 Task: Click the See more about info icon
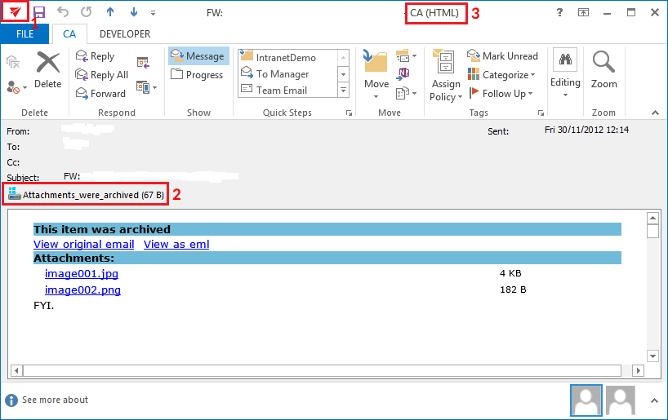tap(11, 400)
